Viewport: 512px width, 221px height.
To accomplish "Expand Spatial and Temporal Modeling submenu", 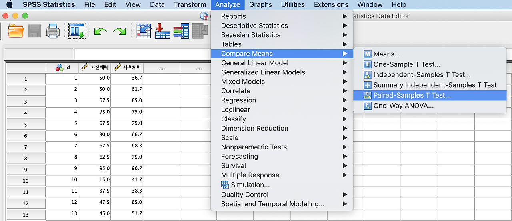I will pyautogui.click(x=282, y=204).
